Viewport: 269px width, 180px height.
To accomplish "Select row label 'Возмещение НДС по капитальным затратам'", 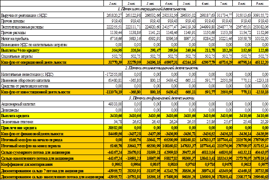I will (x=34, y=45).
